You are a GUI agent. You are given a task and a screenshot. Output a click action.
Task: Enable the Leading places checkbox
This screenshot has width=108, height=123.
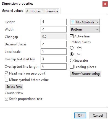point(72,67)
